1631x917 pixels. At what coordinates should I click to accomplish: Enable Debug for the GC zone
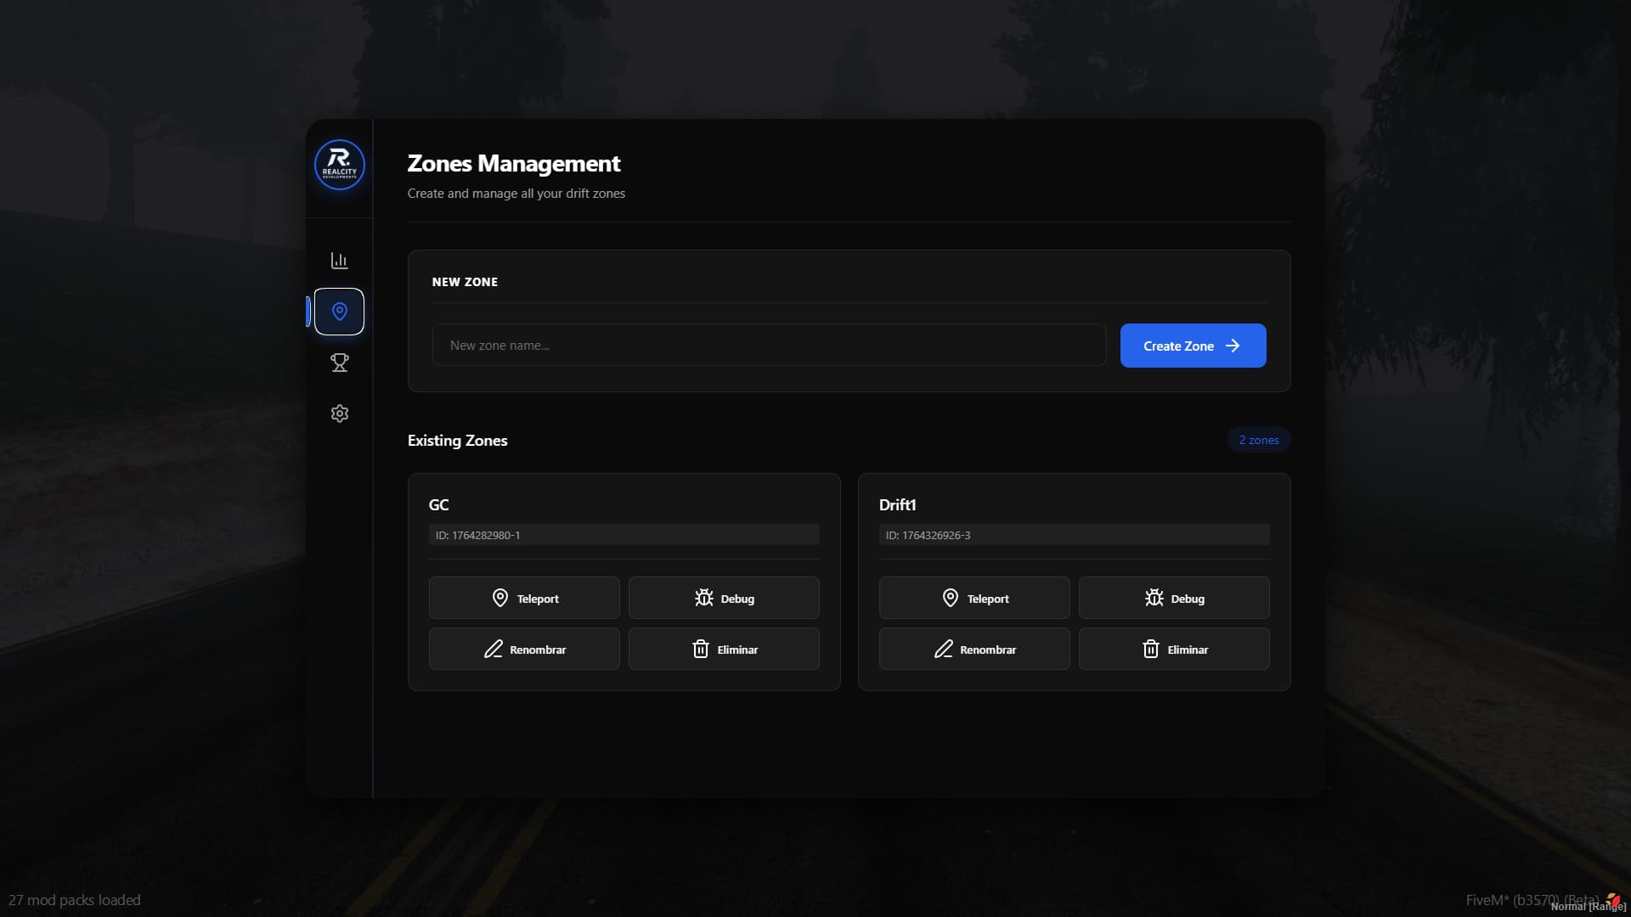(724, 599)
